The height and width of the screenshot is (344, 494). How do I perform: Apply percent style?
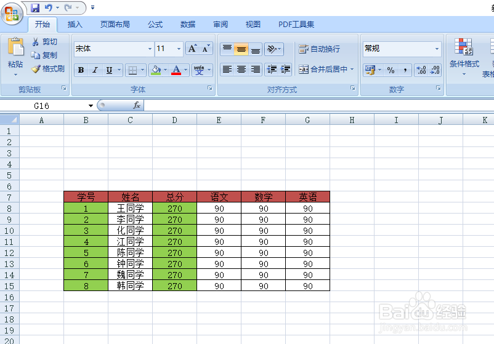tap(391, 70)
